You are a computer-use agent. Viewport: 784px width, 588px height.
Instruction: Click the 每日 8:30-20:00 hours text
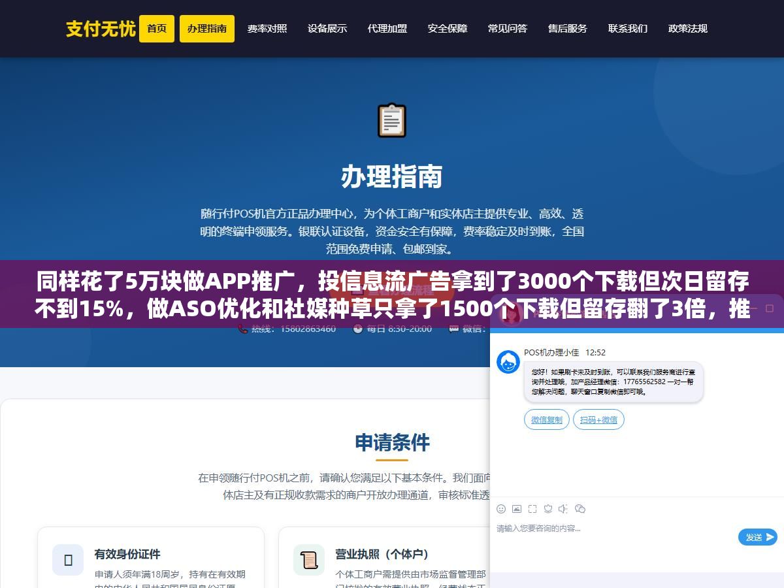click(x=399, y=329)
